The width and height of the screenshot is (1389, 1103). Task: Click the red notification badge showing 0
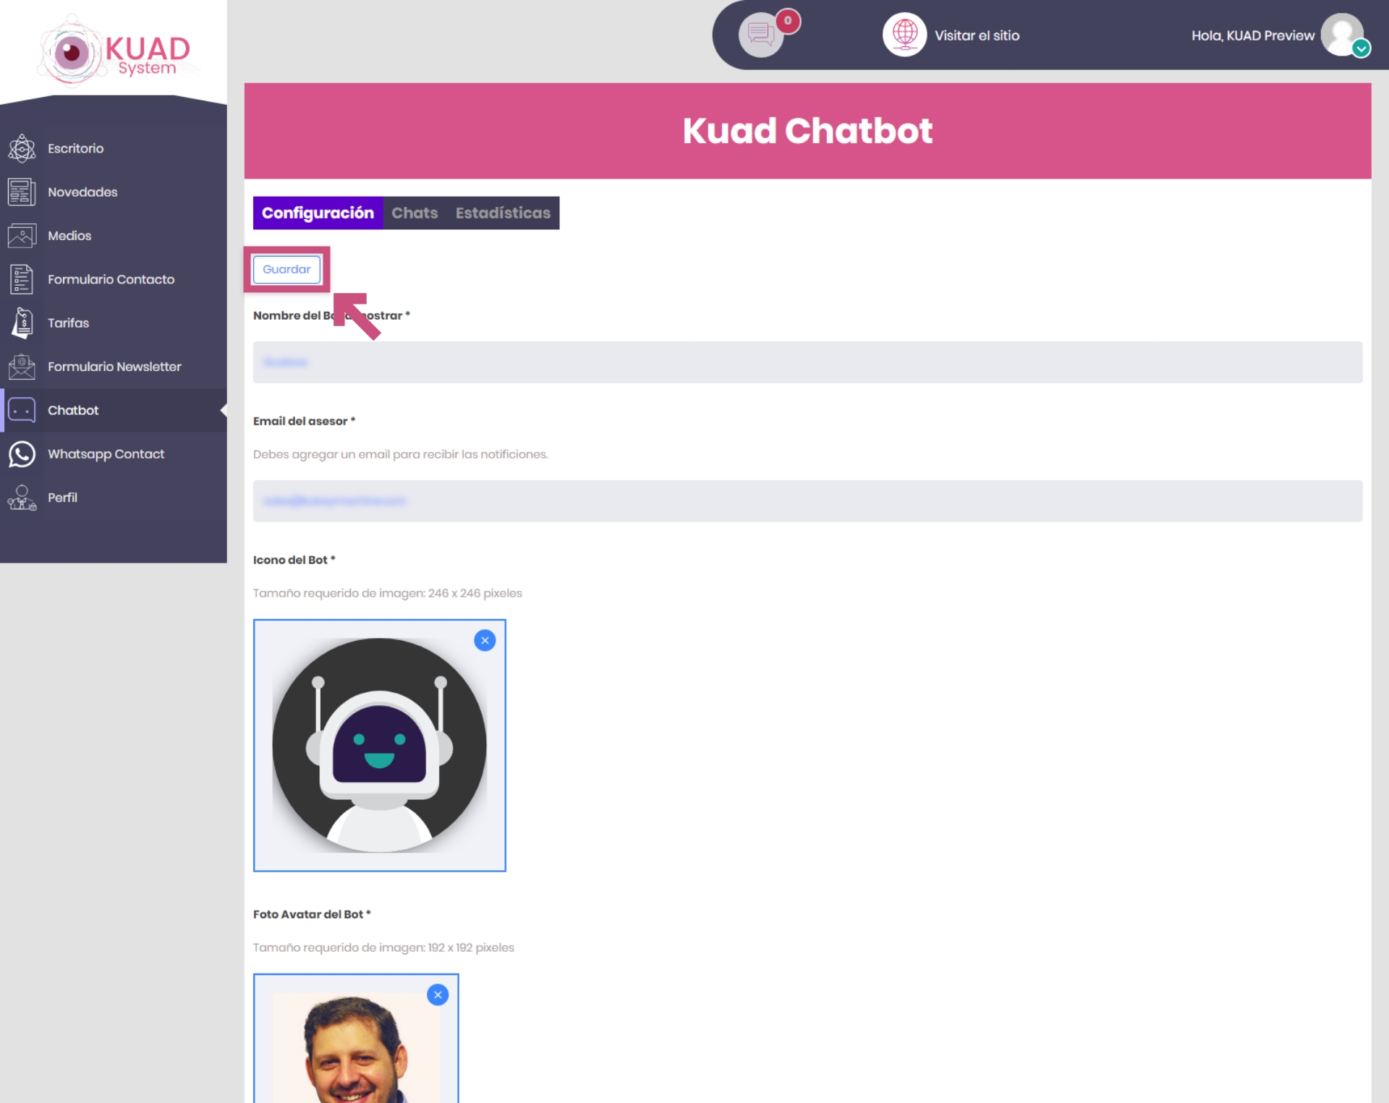(788, 21)
